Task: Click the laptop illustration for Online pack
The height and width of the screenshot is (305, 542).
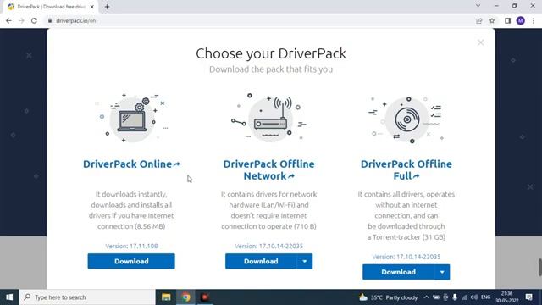Action: pos(132,118)
